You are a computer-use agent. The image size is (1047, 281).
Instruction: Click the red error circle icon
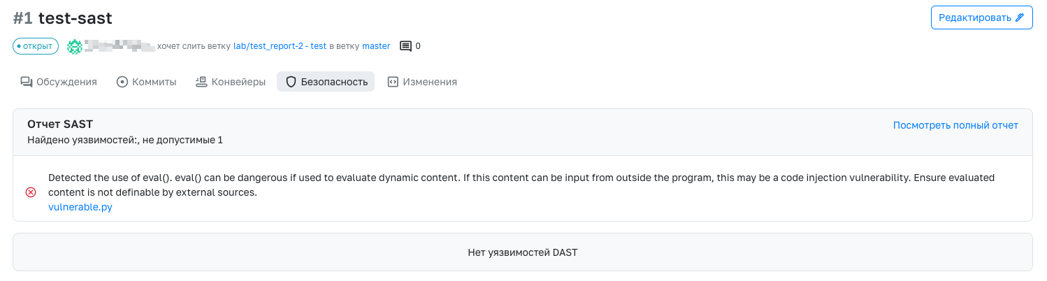point(31,192)
